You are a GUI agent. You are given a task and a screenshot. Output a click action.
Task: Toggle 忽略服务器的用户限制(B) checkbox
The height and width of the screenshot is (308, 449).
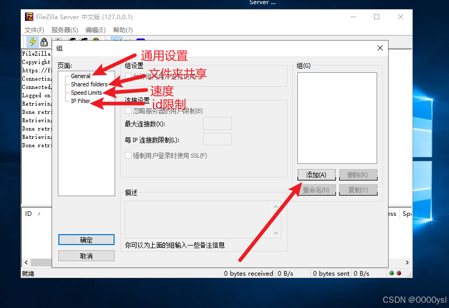click(128, 111)
